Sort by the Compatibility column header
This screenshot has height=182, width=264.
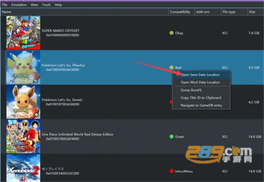(x=181, y=12)
